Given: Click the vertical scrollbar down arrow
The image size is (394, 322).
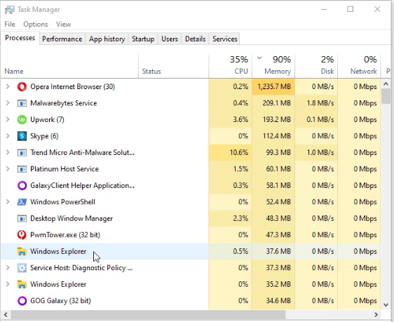Looking at the screenshot, I should click(x=386, y=305).
